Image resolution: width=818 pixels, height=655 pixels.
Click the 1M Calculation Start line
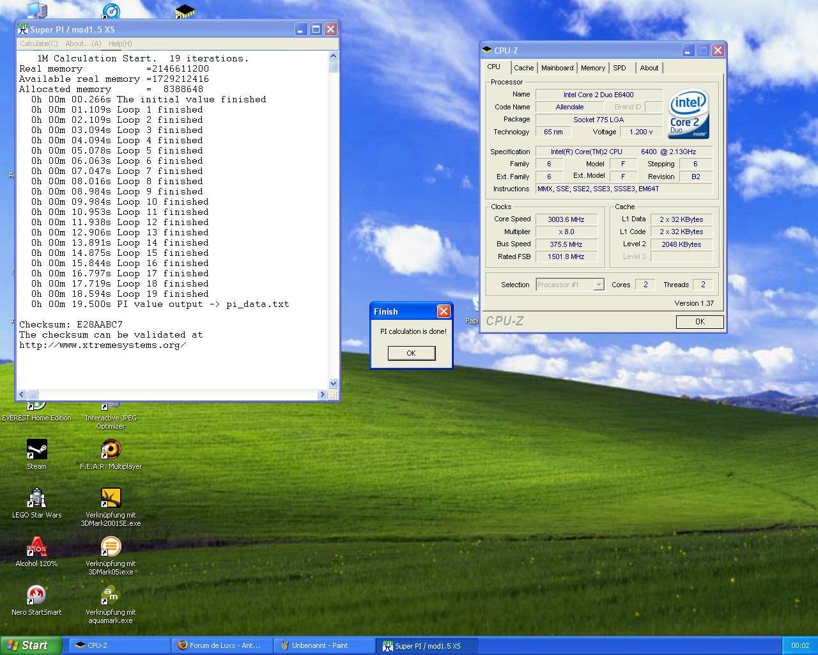click(x=143, y=58)
